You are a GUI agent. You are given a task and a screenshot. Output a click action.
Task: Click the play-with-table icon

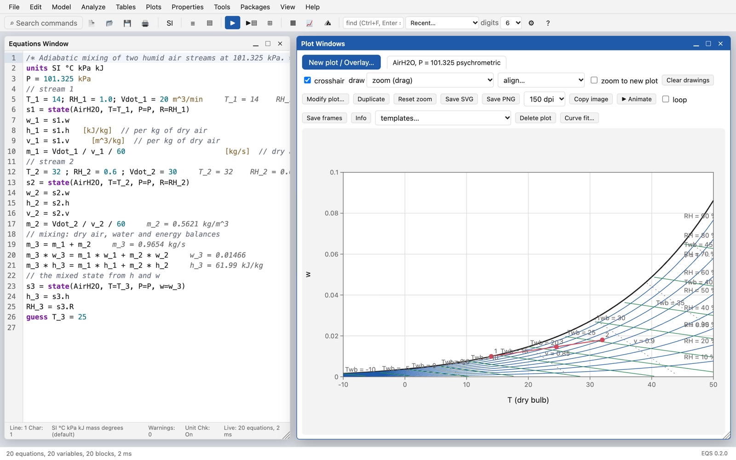click(251, 23)
